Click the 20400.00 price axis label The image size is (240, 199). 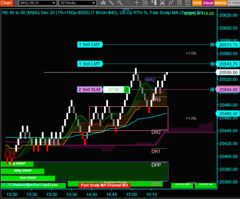click(228, 156)
